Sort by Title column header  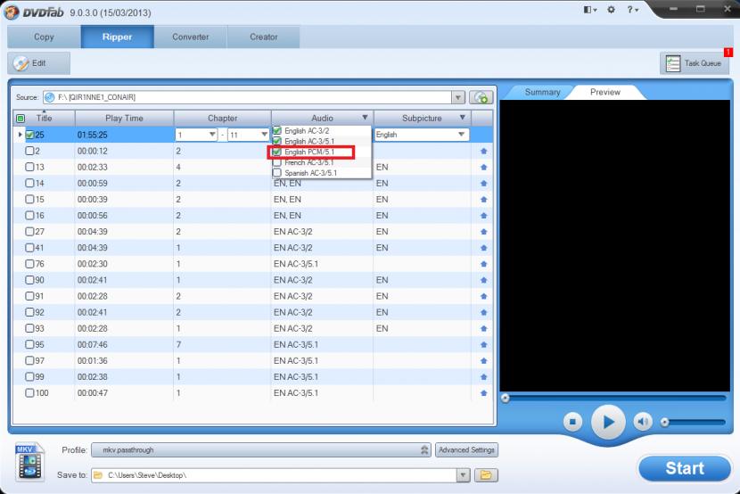click(45, 118)
